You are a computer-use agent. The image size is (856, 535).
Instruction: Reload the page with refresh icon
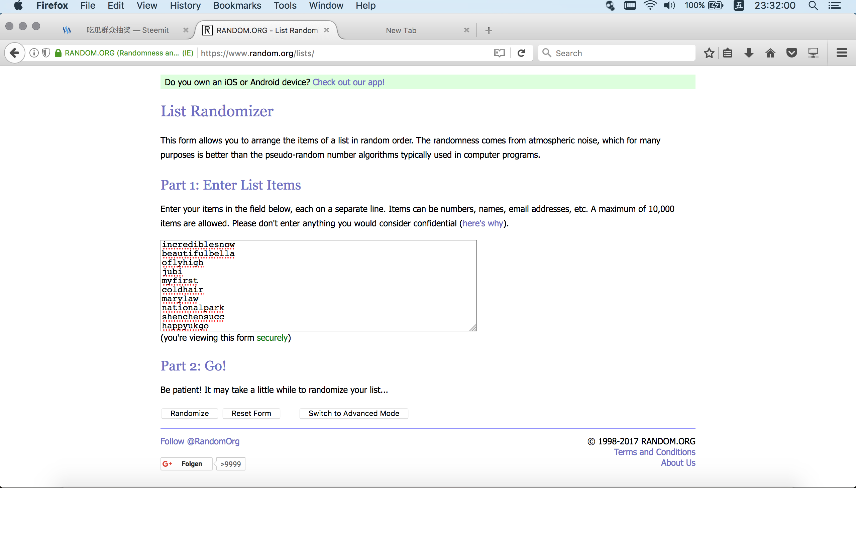coord(521,53)
